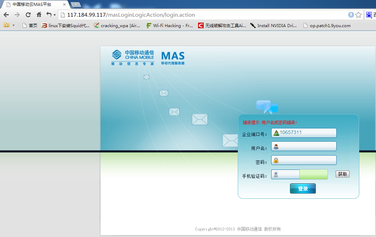Open the cracking_wpa [Air... bookmark
376x237 pixels.
click(117, 25)
